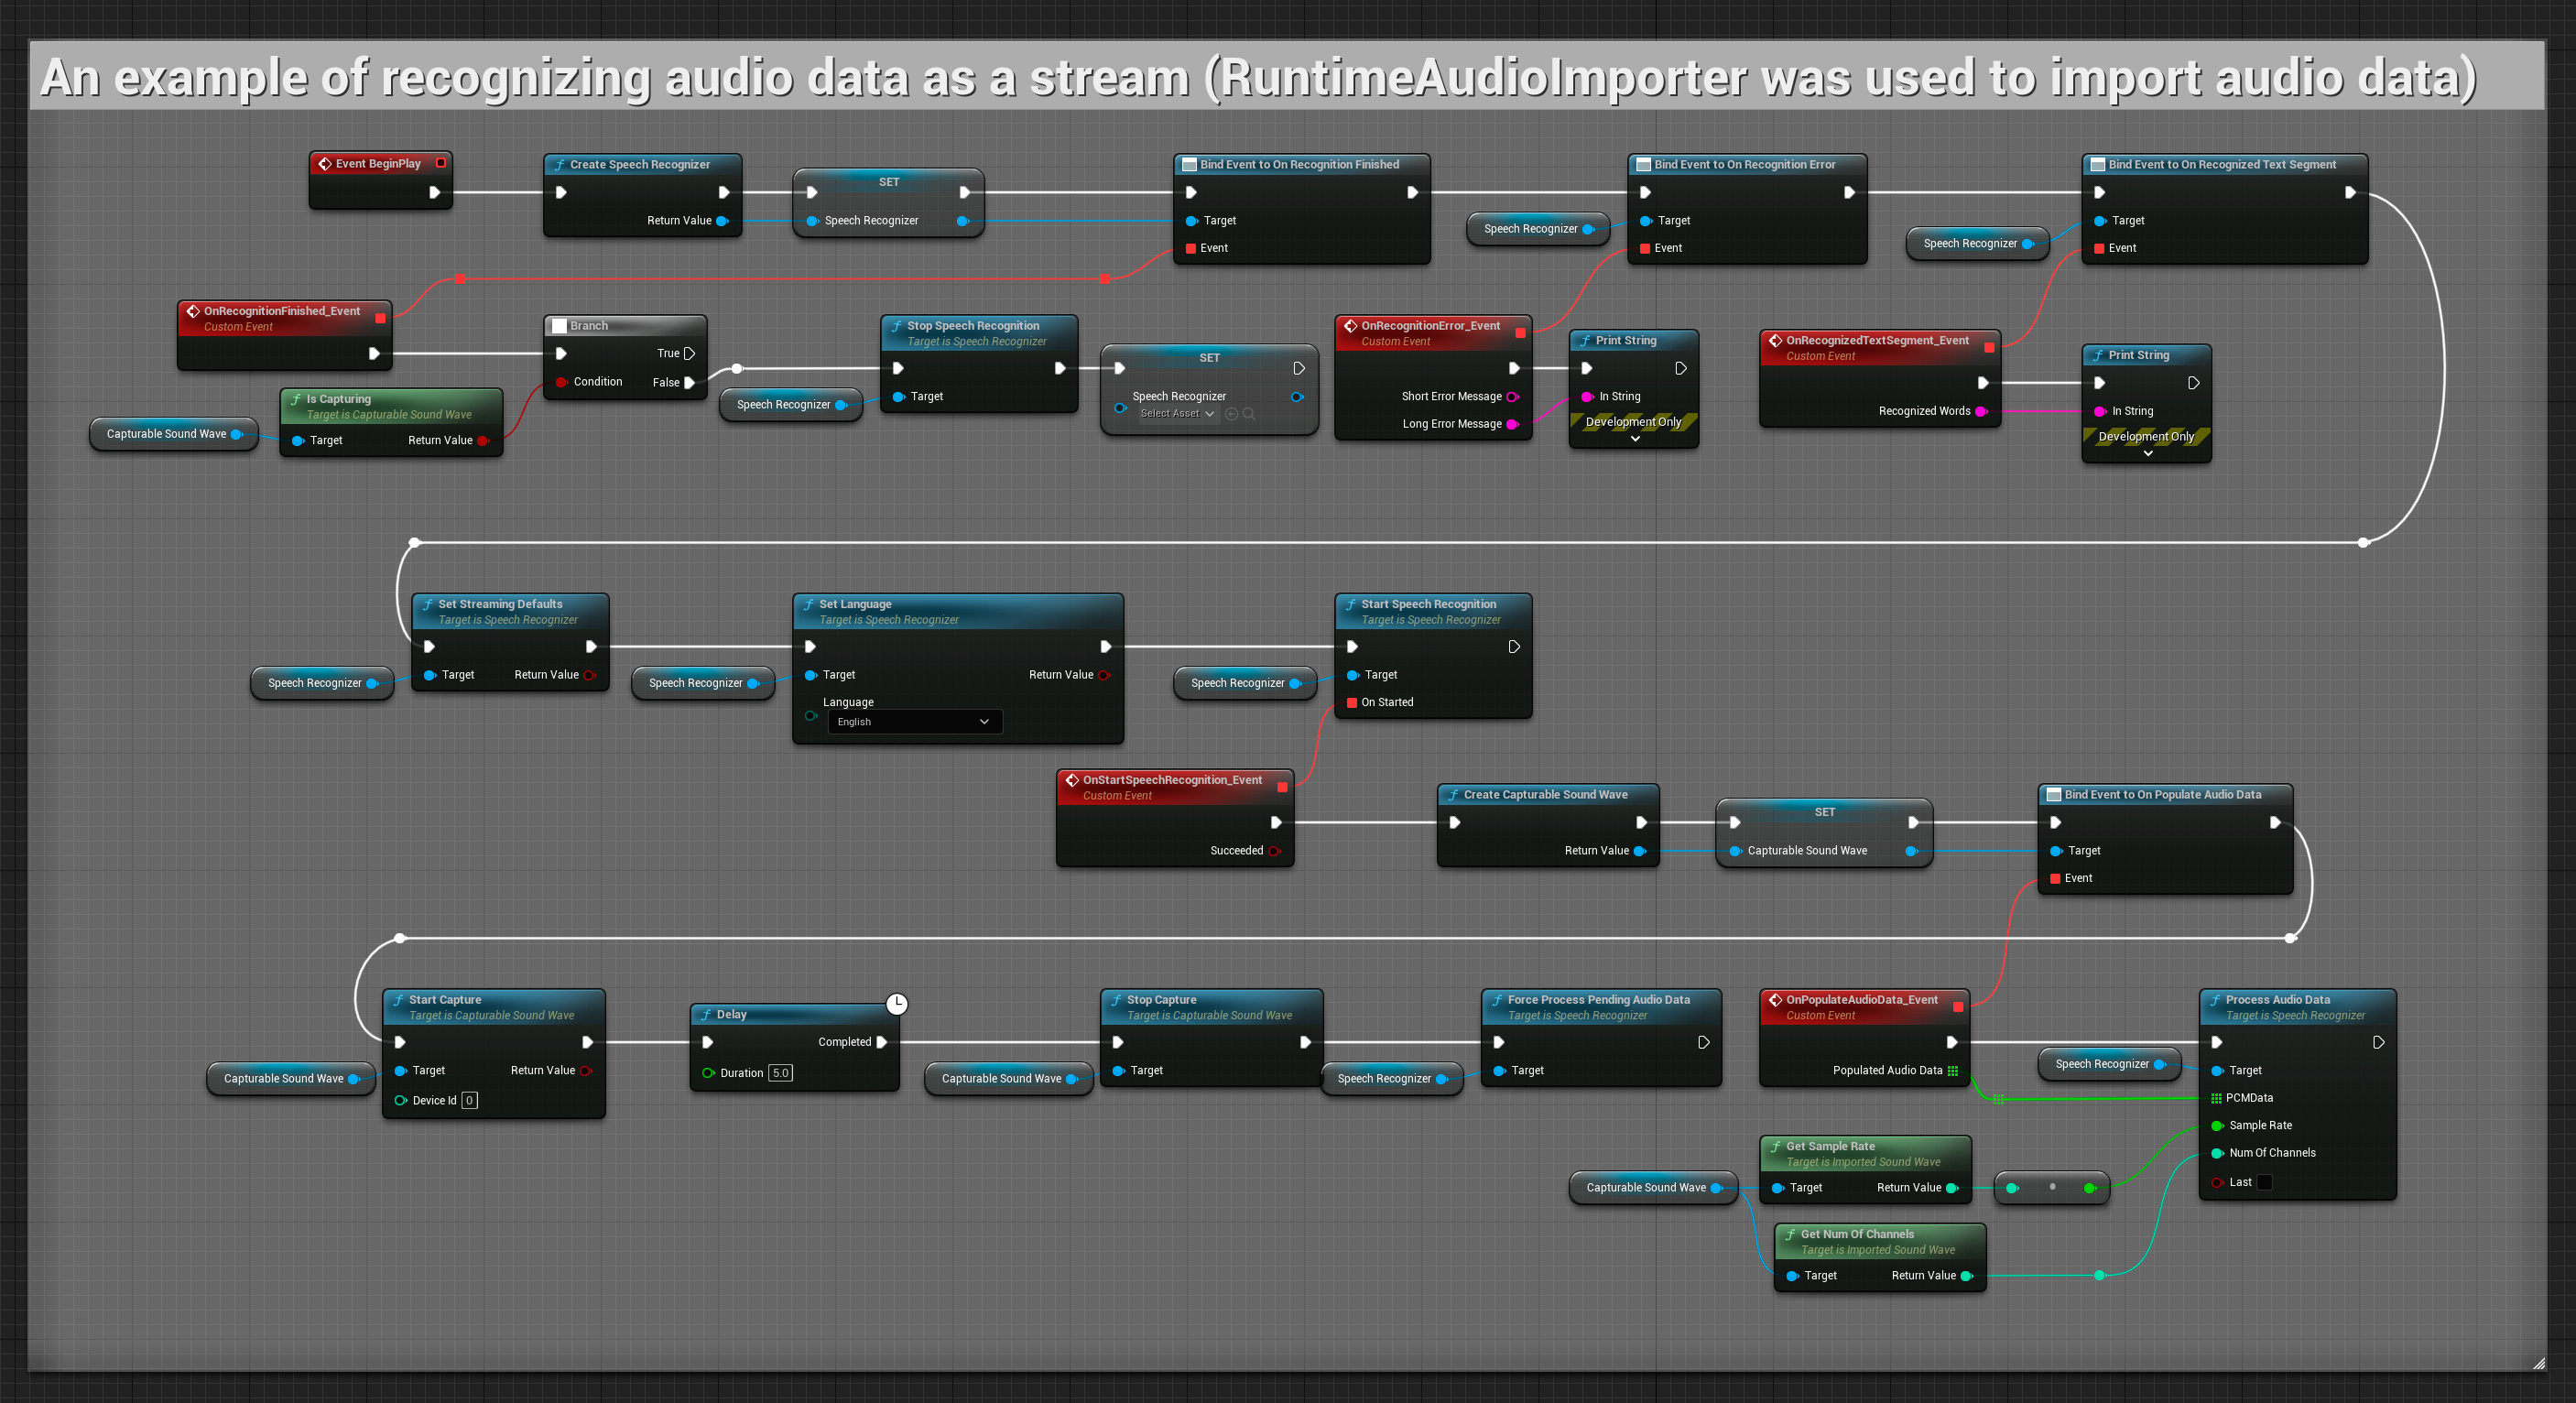Click the PCMData array pin on Process Audio Data
The image size is (2576, 1403).
[2216, 1098]
